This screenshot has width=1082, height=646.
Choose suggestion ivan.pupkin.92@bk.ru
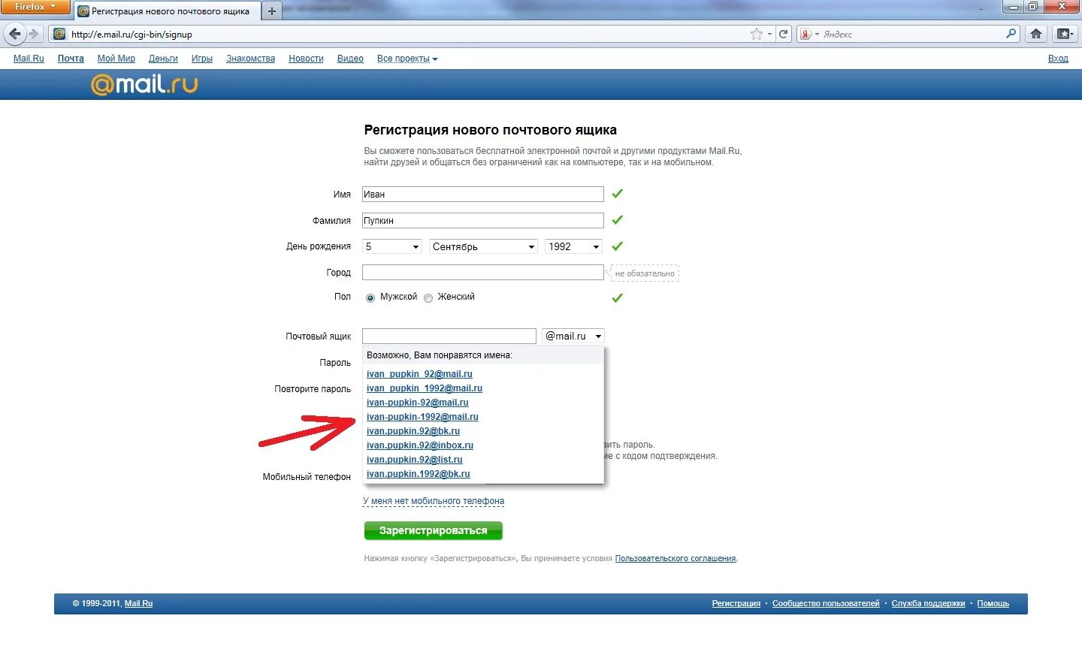(413, 431)
